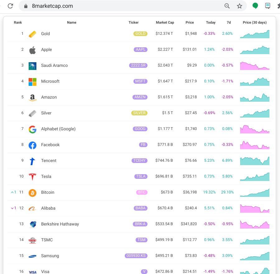Click the Microsoft logo icon

(x=32, y=82)
